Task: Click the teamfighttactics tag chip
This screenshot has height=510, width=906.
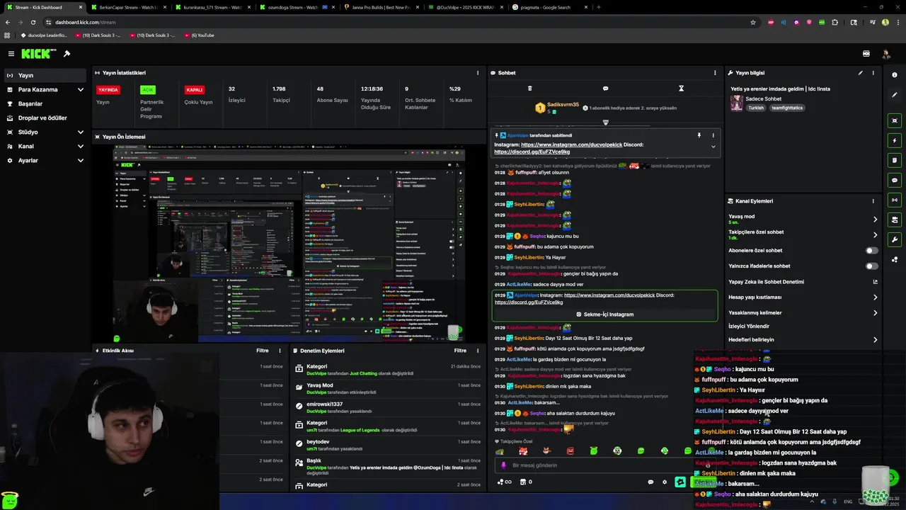Action: tap(786, 108)
